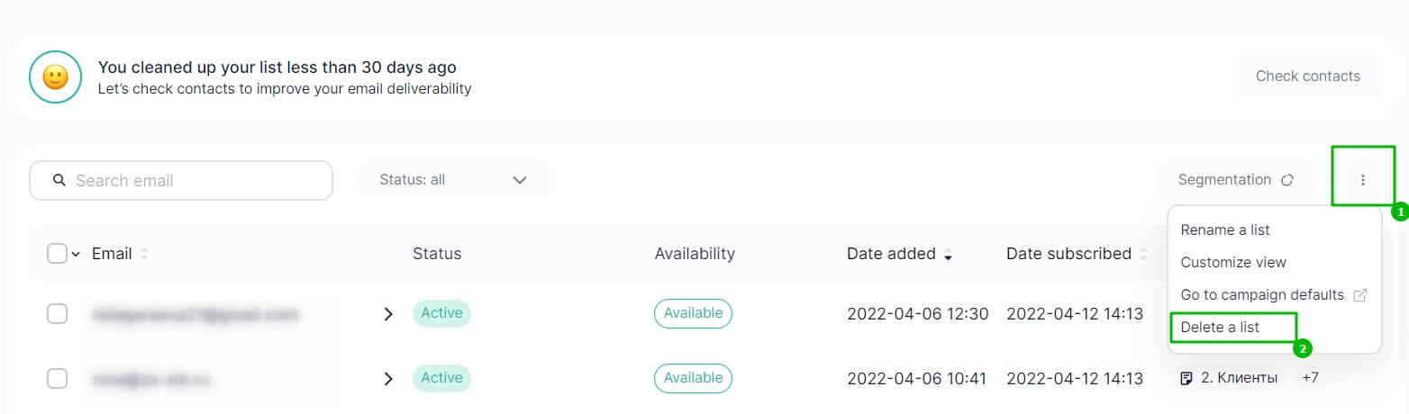Viewport: 1409px width, 414px height.
Task: Click external link icon beside campaign defaults
Action: coord(1360,295)
